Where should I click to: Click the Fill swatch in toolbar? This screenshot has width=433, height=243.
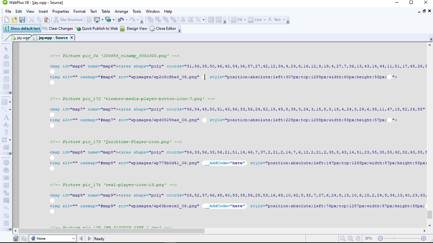click(x=233, y=20)
